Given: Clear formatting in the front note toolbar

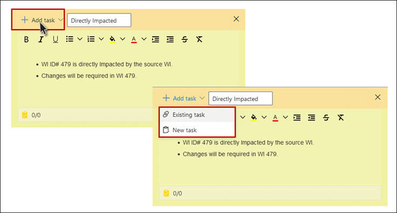Looking at the screenshot, I should (341, 117).
